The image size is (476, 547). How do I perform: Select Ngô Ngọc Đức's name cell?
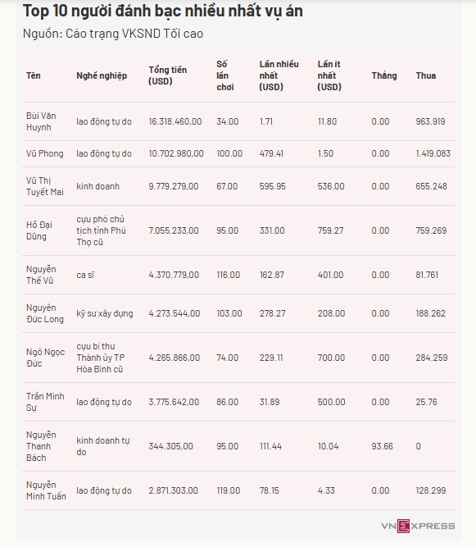(45, 358)
